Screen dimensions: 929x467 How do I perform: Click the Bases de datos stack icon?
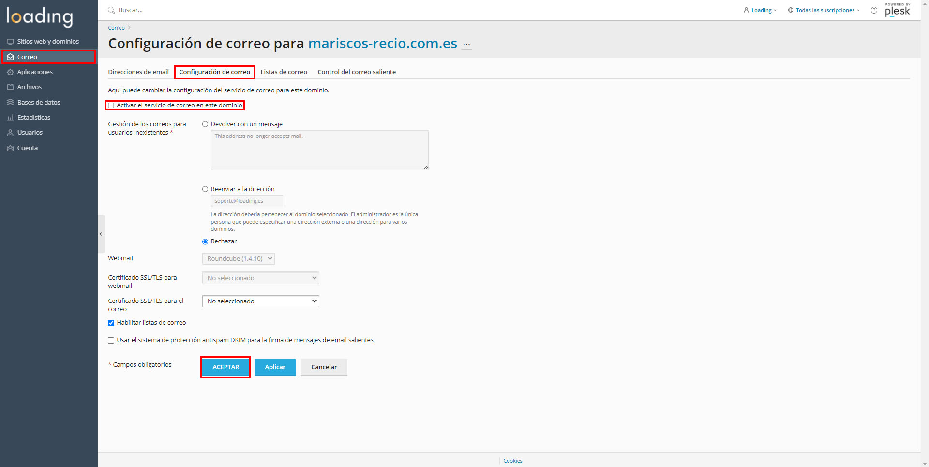tap(10, 103)
